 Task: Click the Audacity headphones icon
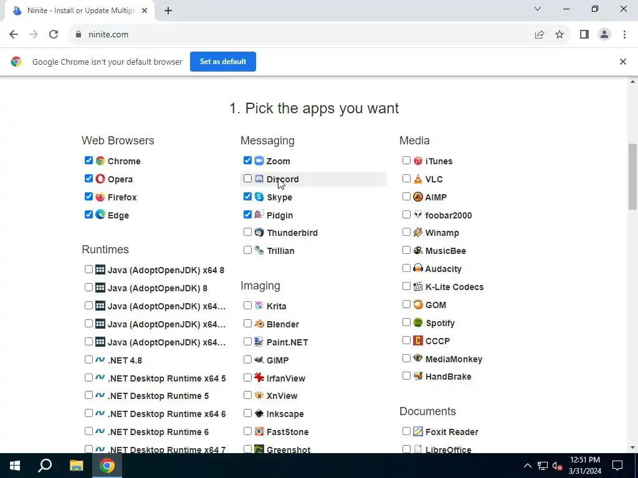click(x=418, y=268)
